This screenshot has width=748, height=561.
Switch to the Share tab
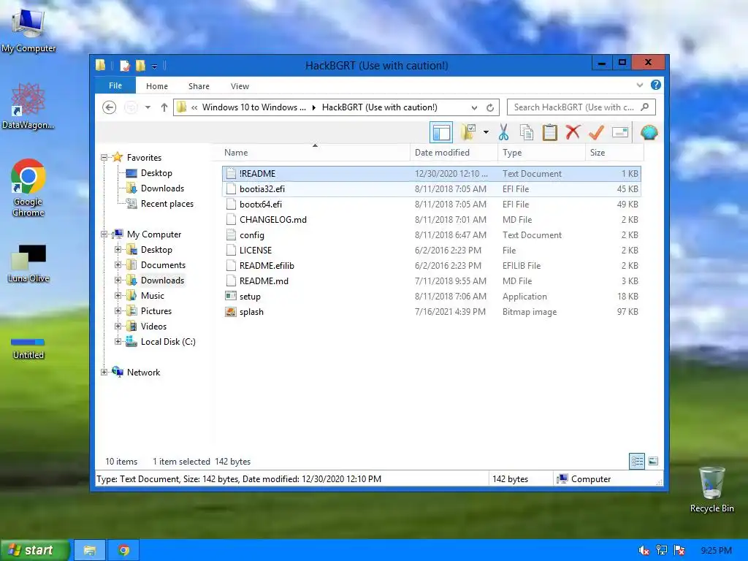pyautogui.click(x=199, y=86)
